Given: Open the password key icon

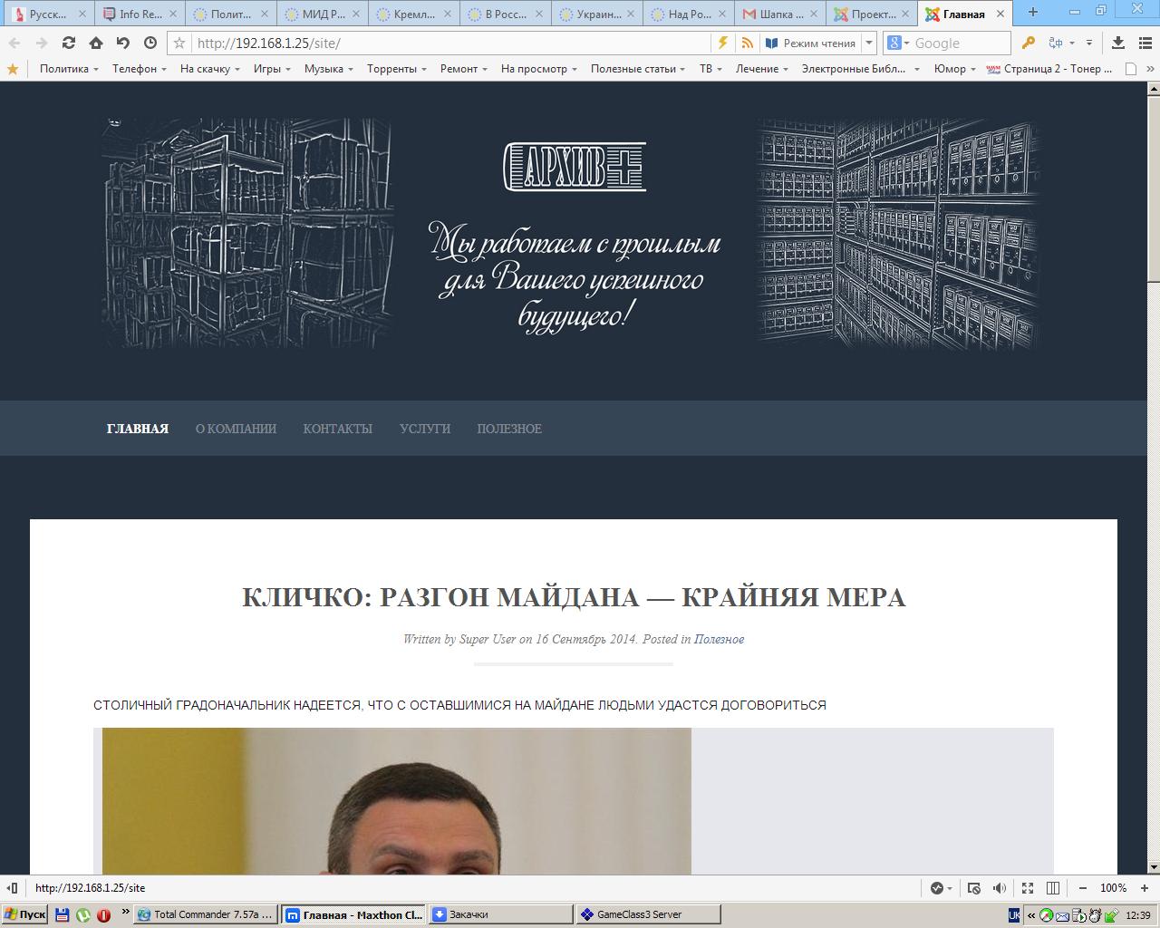Looking at the screenshot, I should [1029, 43].
